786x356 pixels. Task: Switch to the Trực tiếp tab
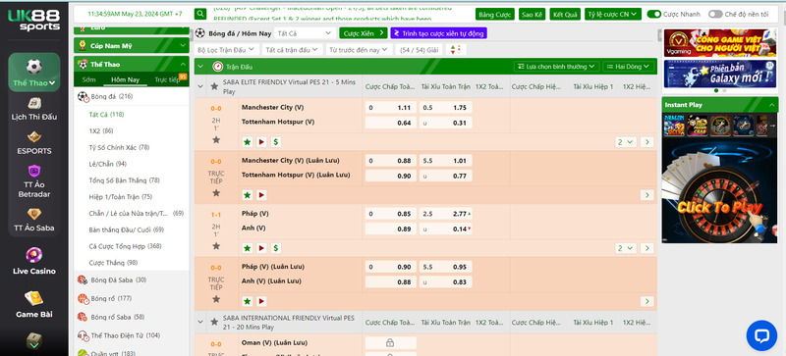tap(167, 79)
